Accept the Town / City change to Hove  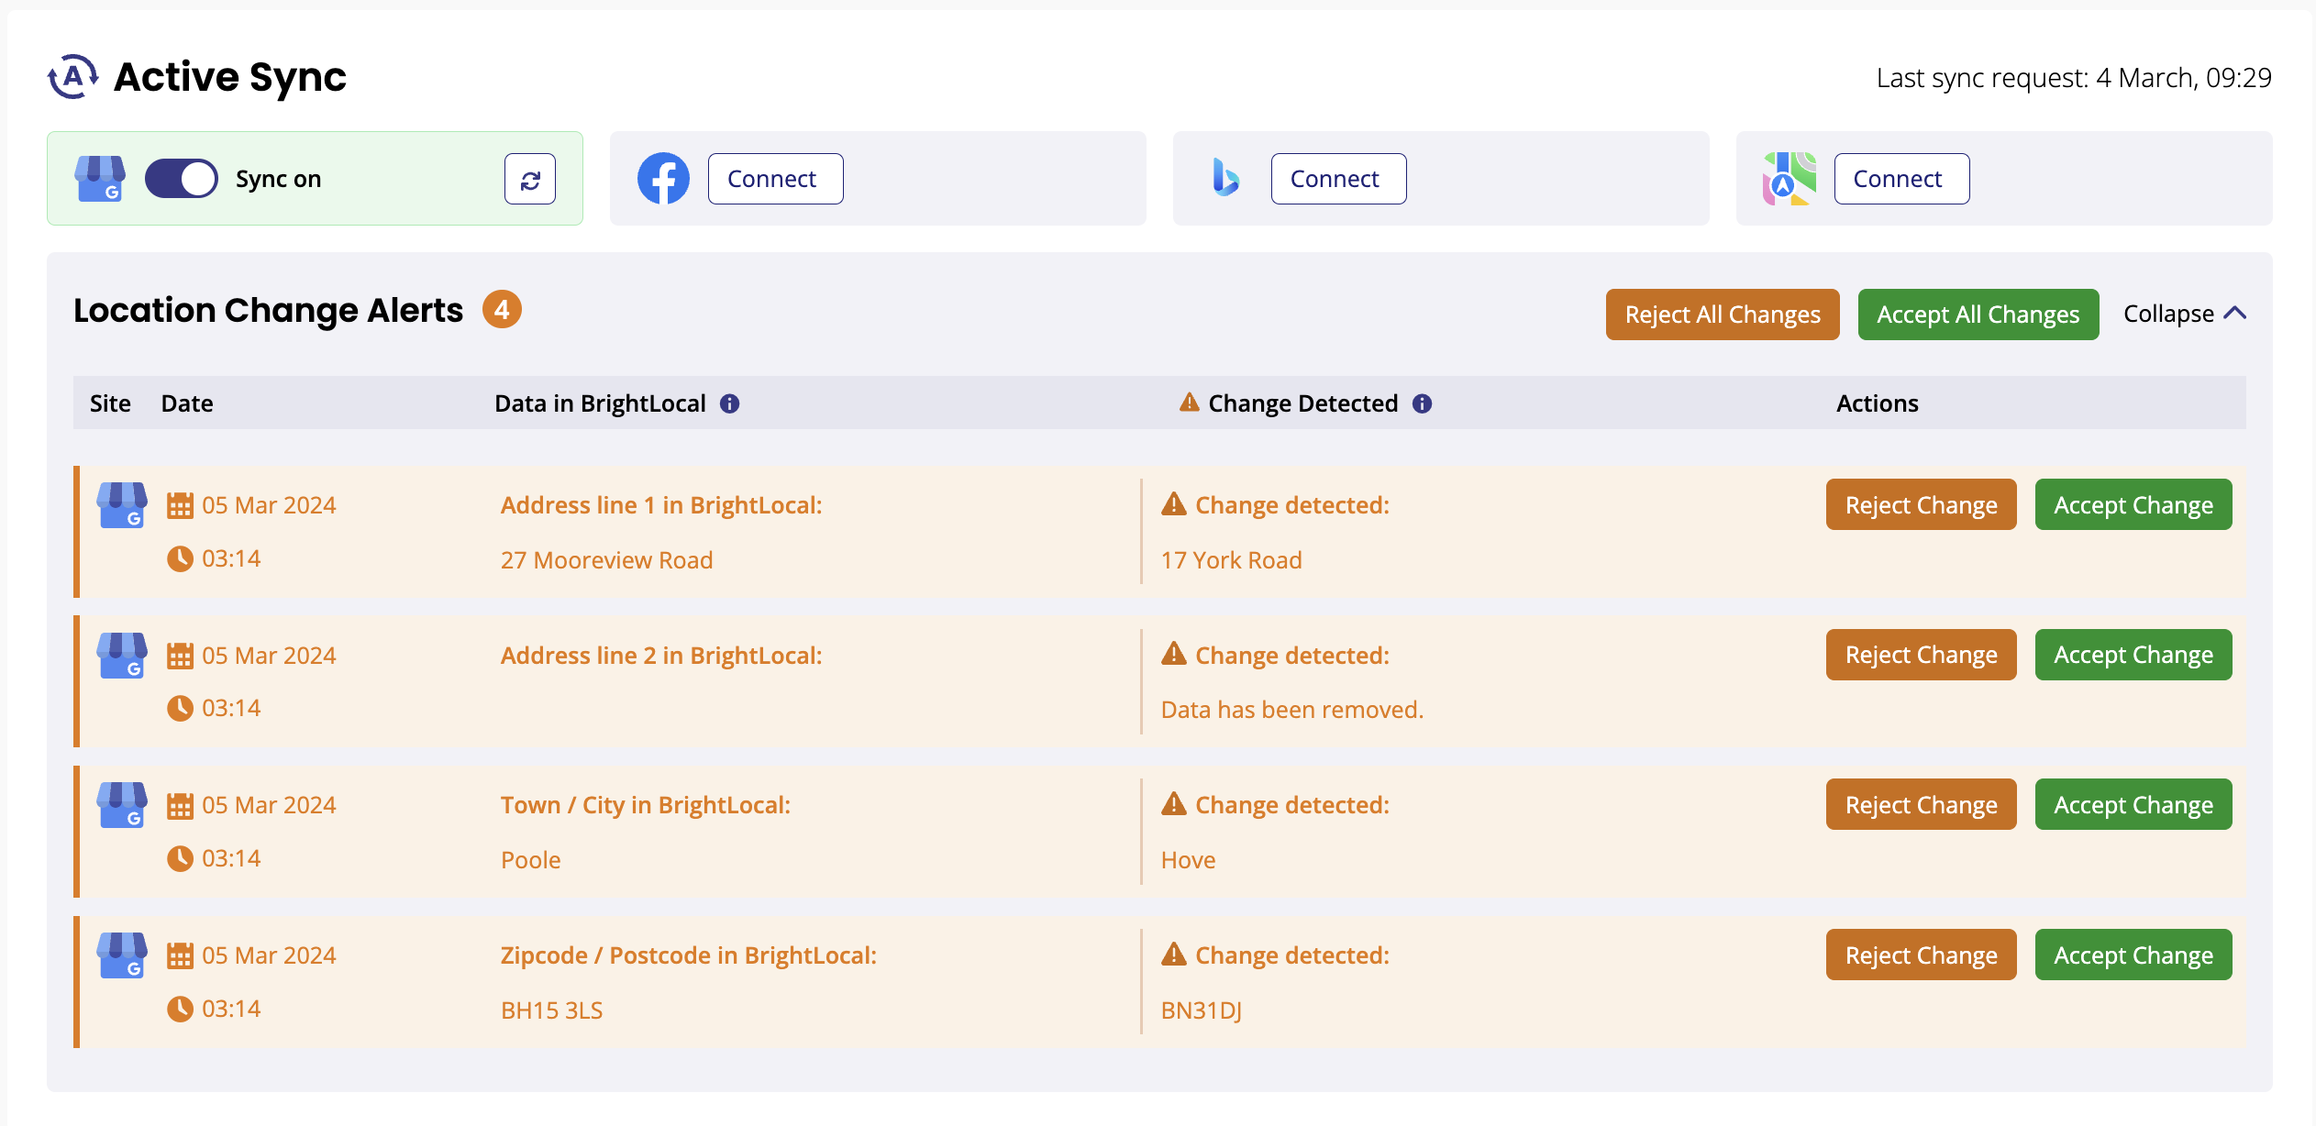(x=2133, y=804)
